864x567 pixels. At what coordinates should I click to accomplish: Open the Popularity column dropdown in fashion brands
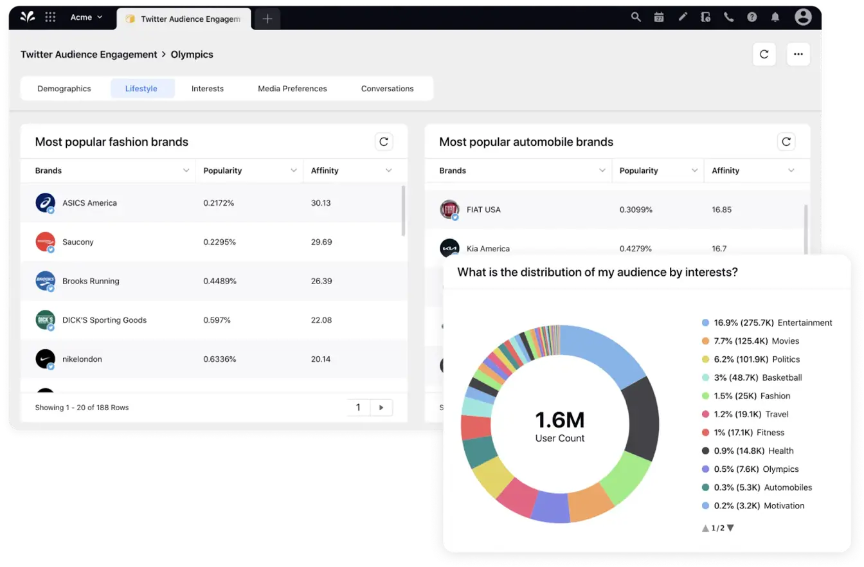click(x=294, y=170)
